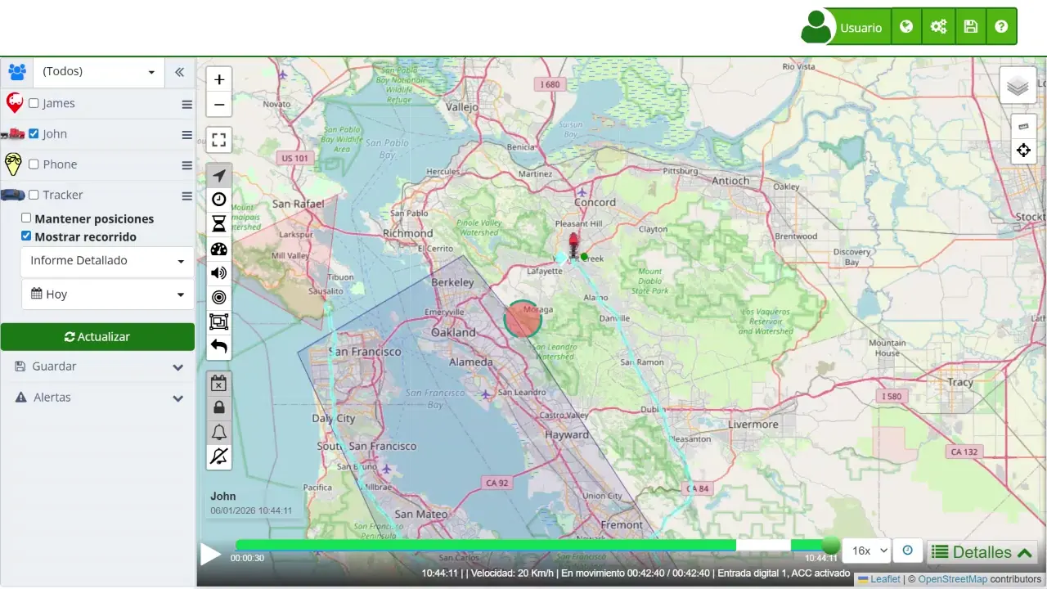Click the hourglass icon in map toolbar
The height and width of the screenshot is (589, 1047).
point(218,224)
